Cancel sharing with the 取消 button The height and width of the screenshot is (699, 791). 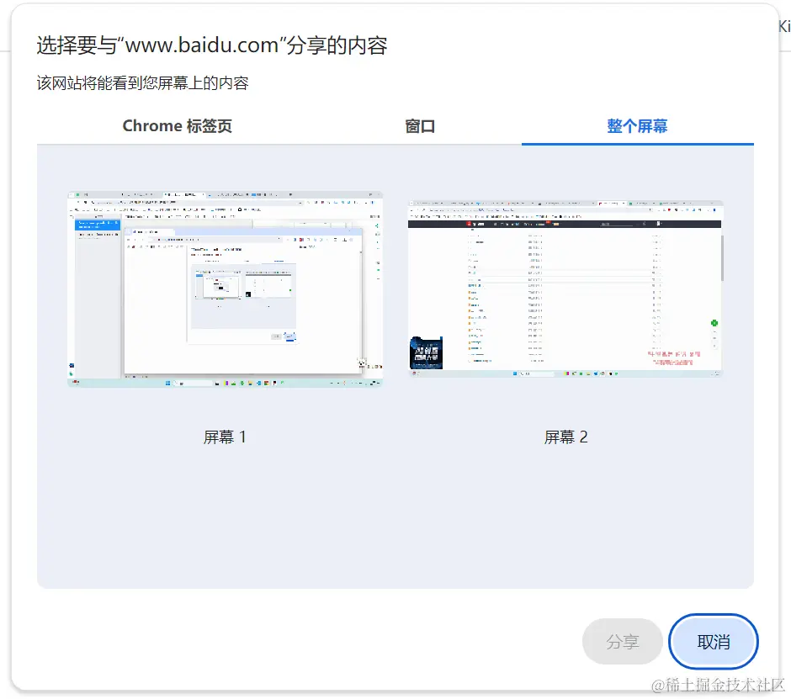click(x=714, y=642)
